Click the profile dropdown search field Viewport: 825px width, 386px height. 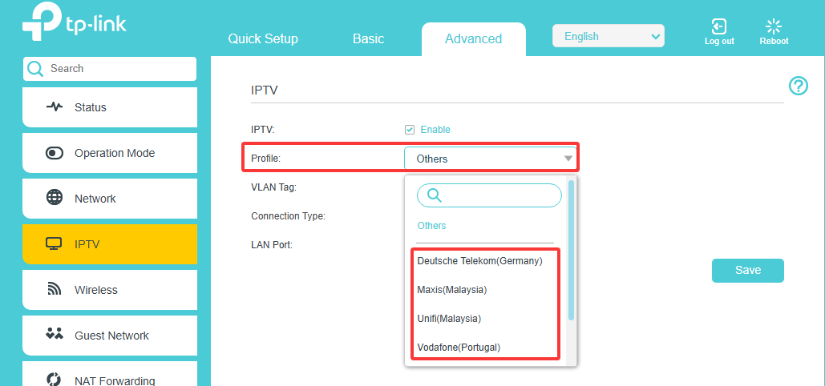coord(489,195)
